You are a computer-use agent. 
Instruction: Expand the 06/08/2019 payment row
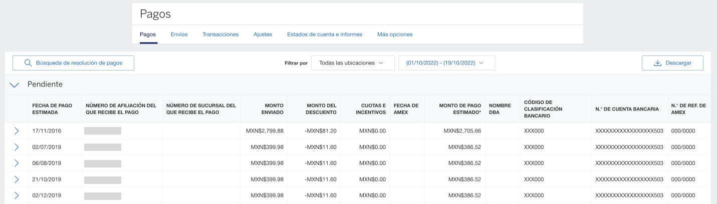click(x=17, y=163)
